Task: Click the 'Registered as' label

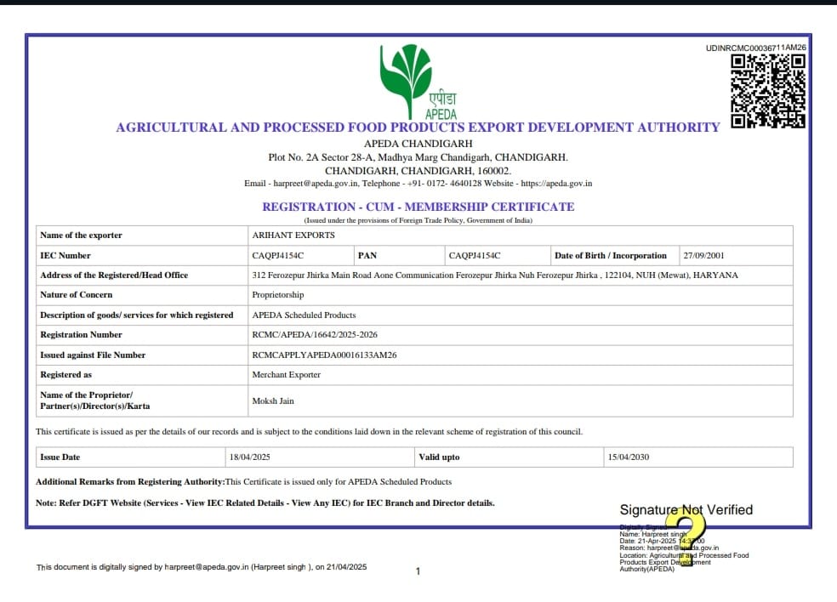Action: click(65, 375)
